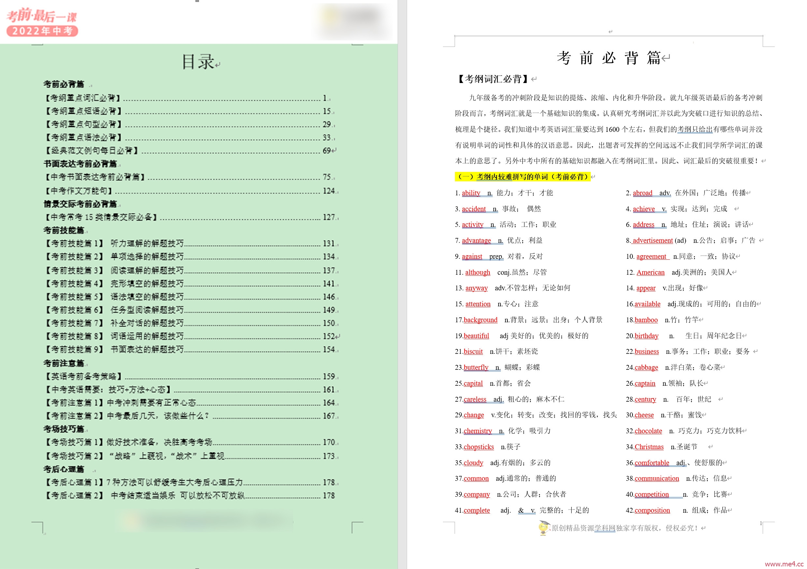Image resolution: width=807 pixels, height=569 pixels.
Task: Select the section heading 考场技巧篇
Action: click(x=64, y=429)
